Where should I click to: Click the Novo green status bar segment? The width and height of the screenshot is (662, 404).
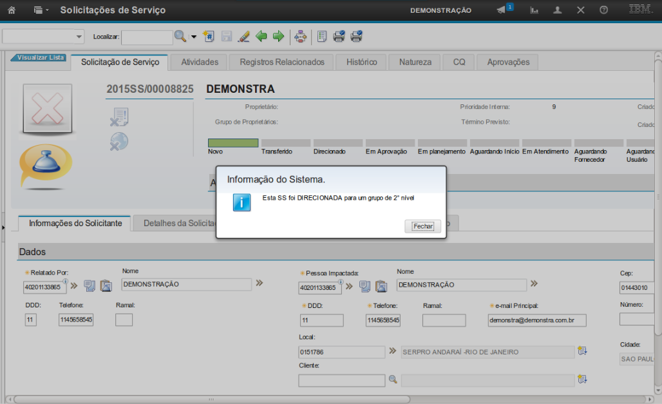pyautogui.click(x=232, y=143)
